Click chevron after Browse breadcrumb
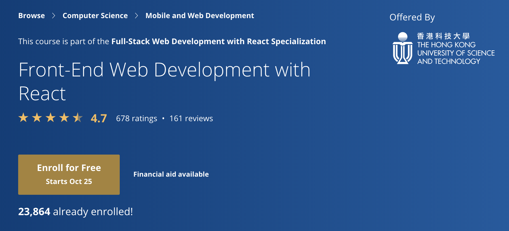Image resolution: width=509 pixels, height=231 pixels. click(x=54, y=16)
